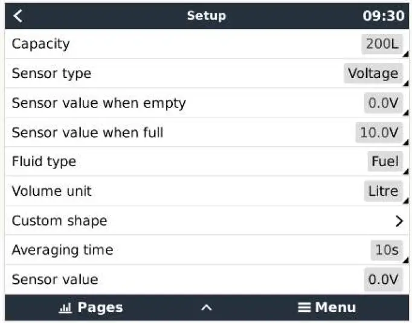Click the back arrow icon

point(18,16)
